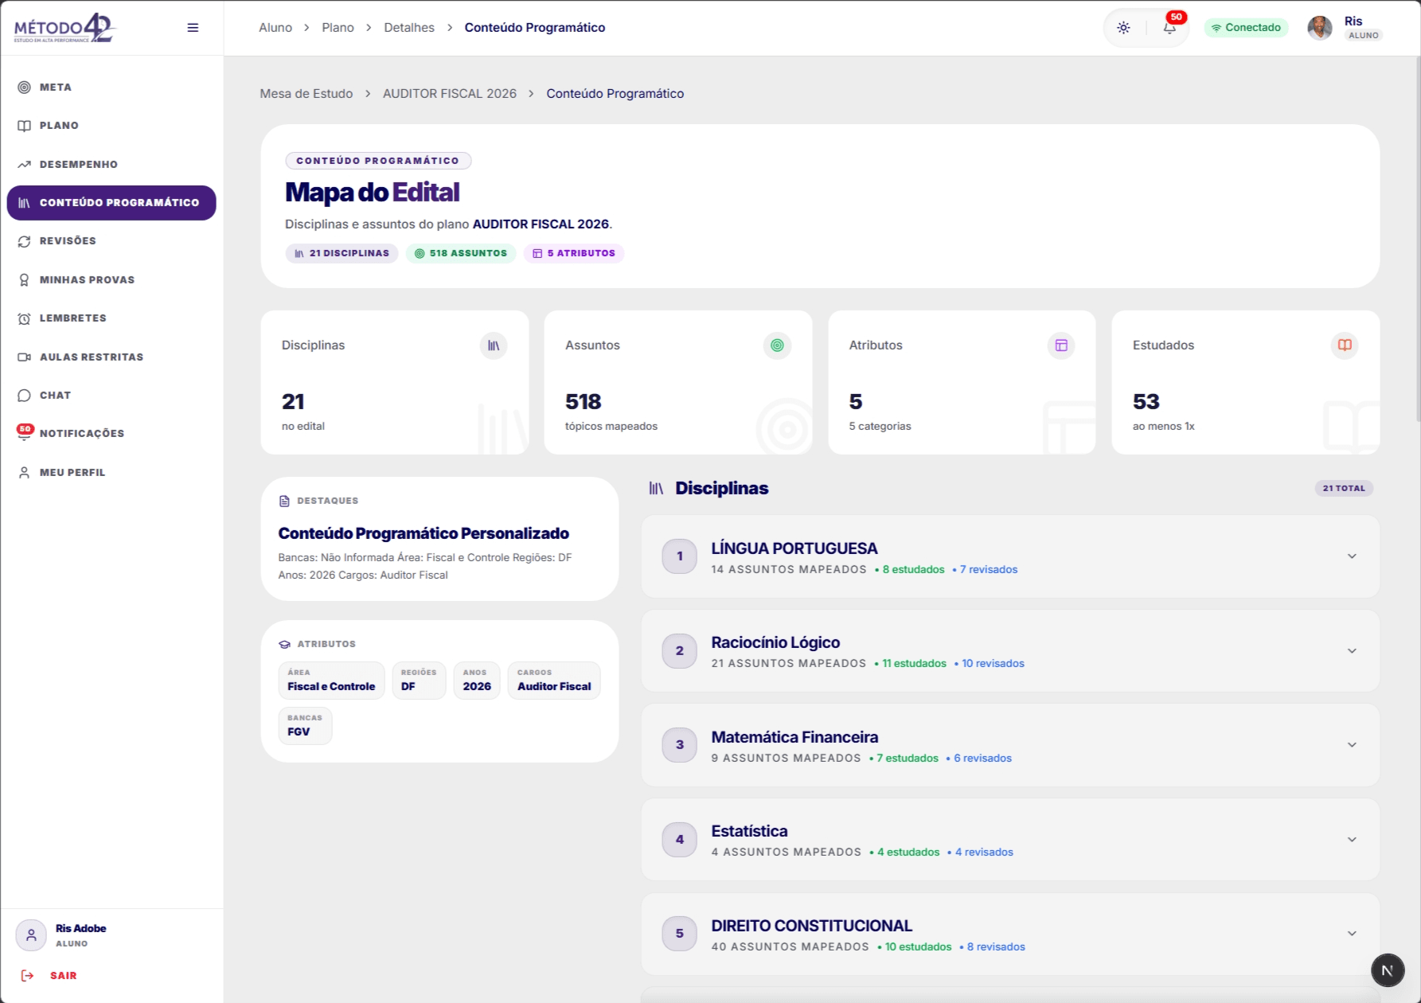Click the Disciplinas section heading icon
Screen dimensions: 1421x1003
[656, 489]
